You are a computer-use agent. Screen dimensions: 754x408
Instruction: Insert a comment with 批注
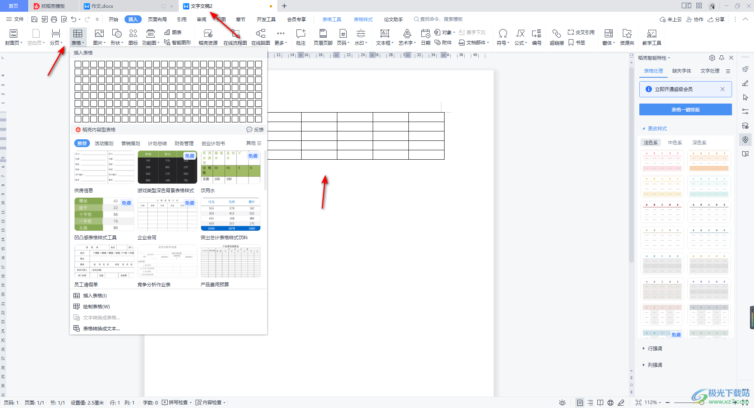[x=301, y=38]
